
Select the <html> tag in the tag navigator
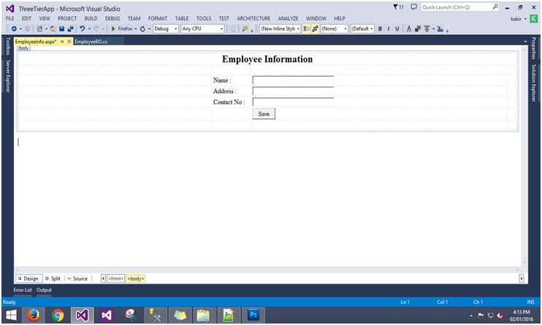[116, 278]
